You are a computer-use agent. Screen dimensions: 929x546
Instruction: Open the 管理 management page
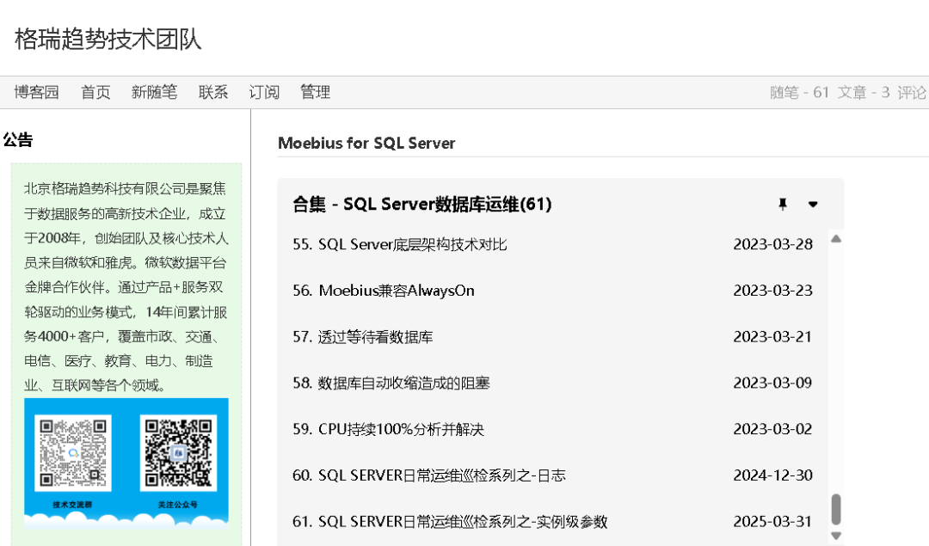click(315, 92)
